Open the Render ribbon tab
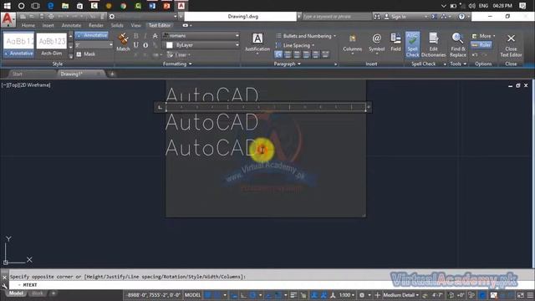Viewport: 535px width, 301px height. (96, 25)
